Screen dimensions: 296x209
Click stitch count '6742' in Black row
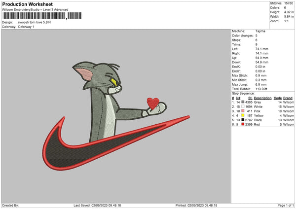(249, 120)
